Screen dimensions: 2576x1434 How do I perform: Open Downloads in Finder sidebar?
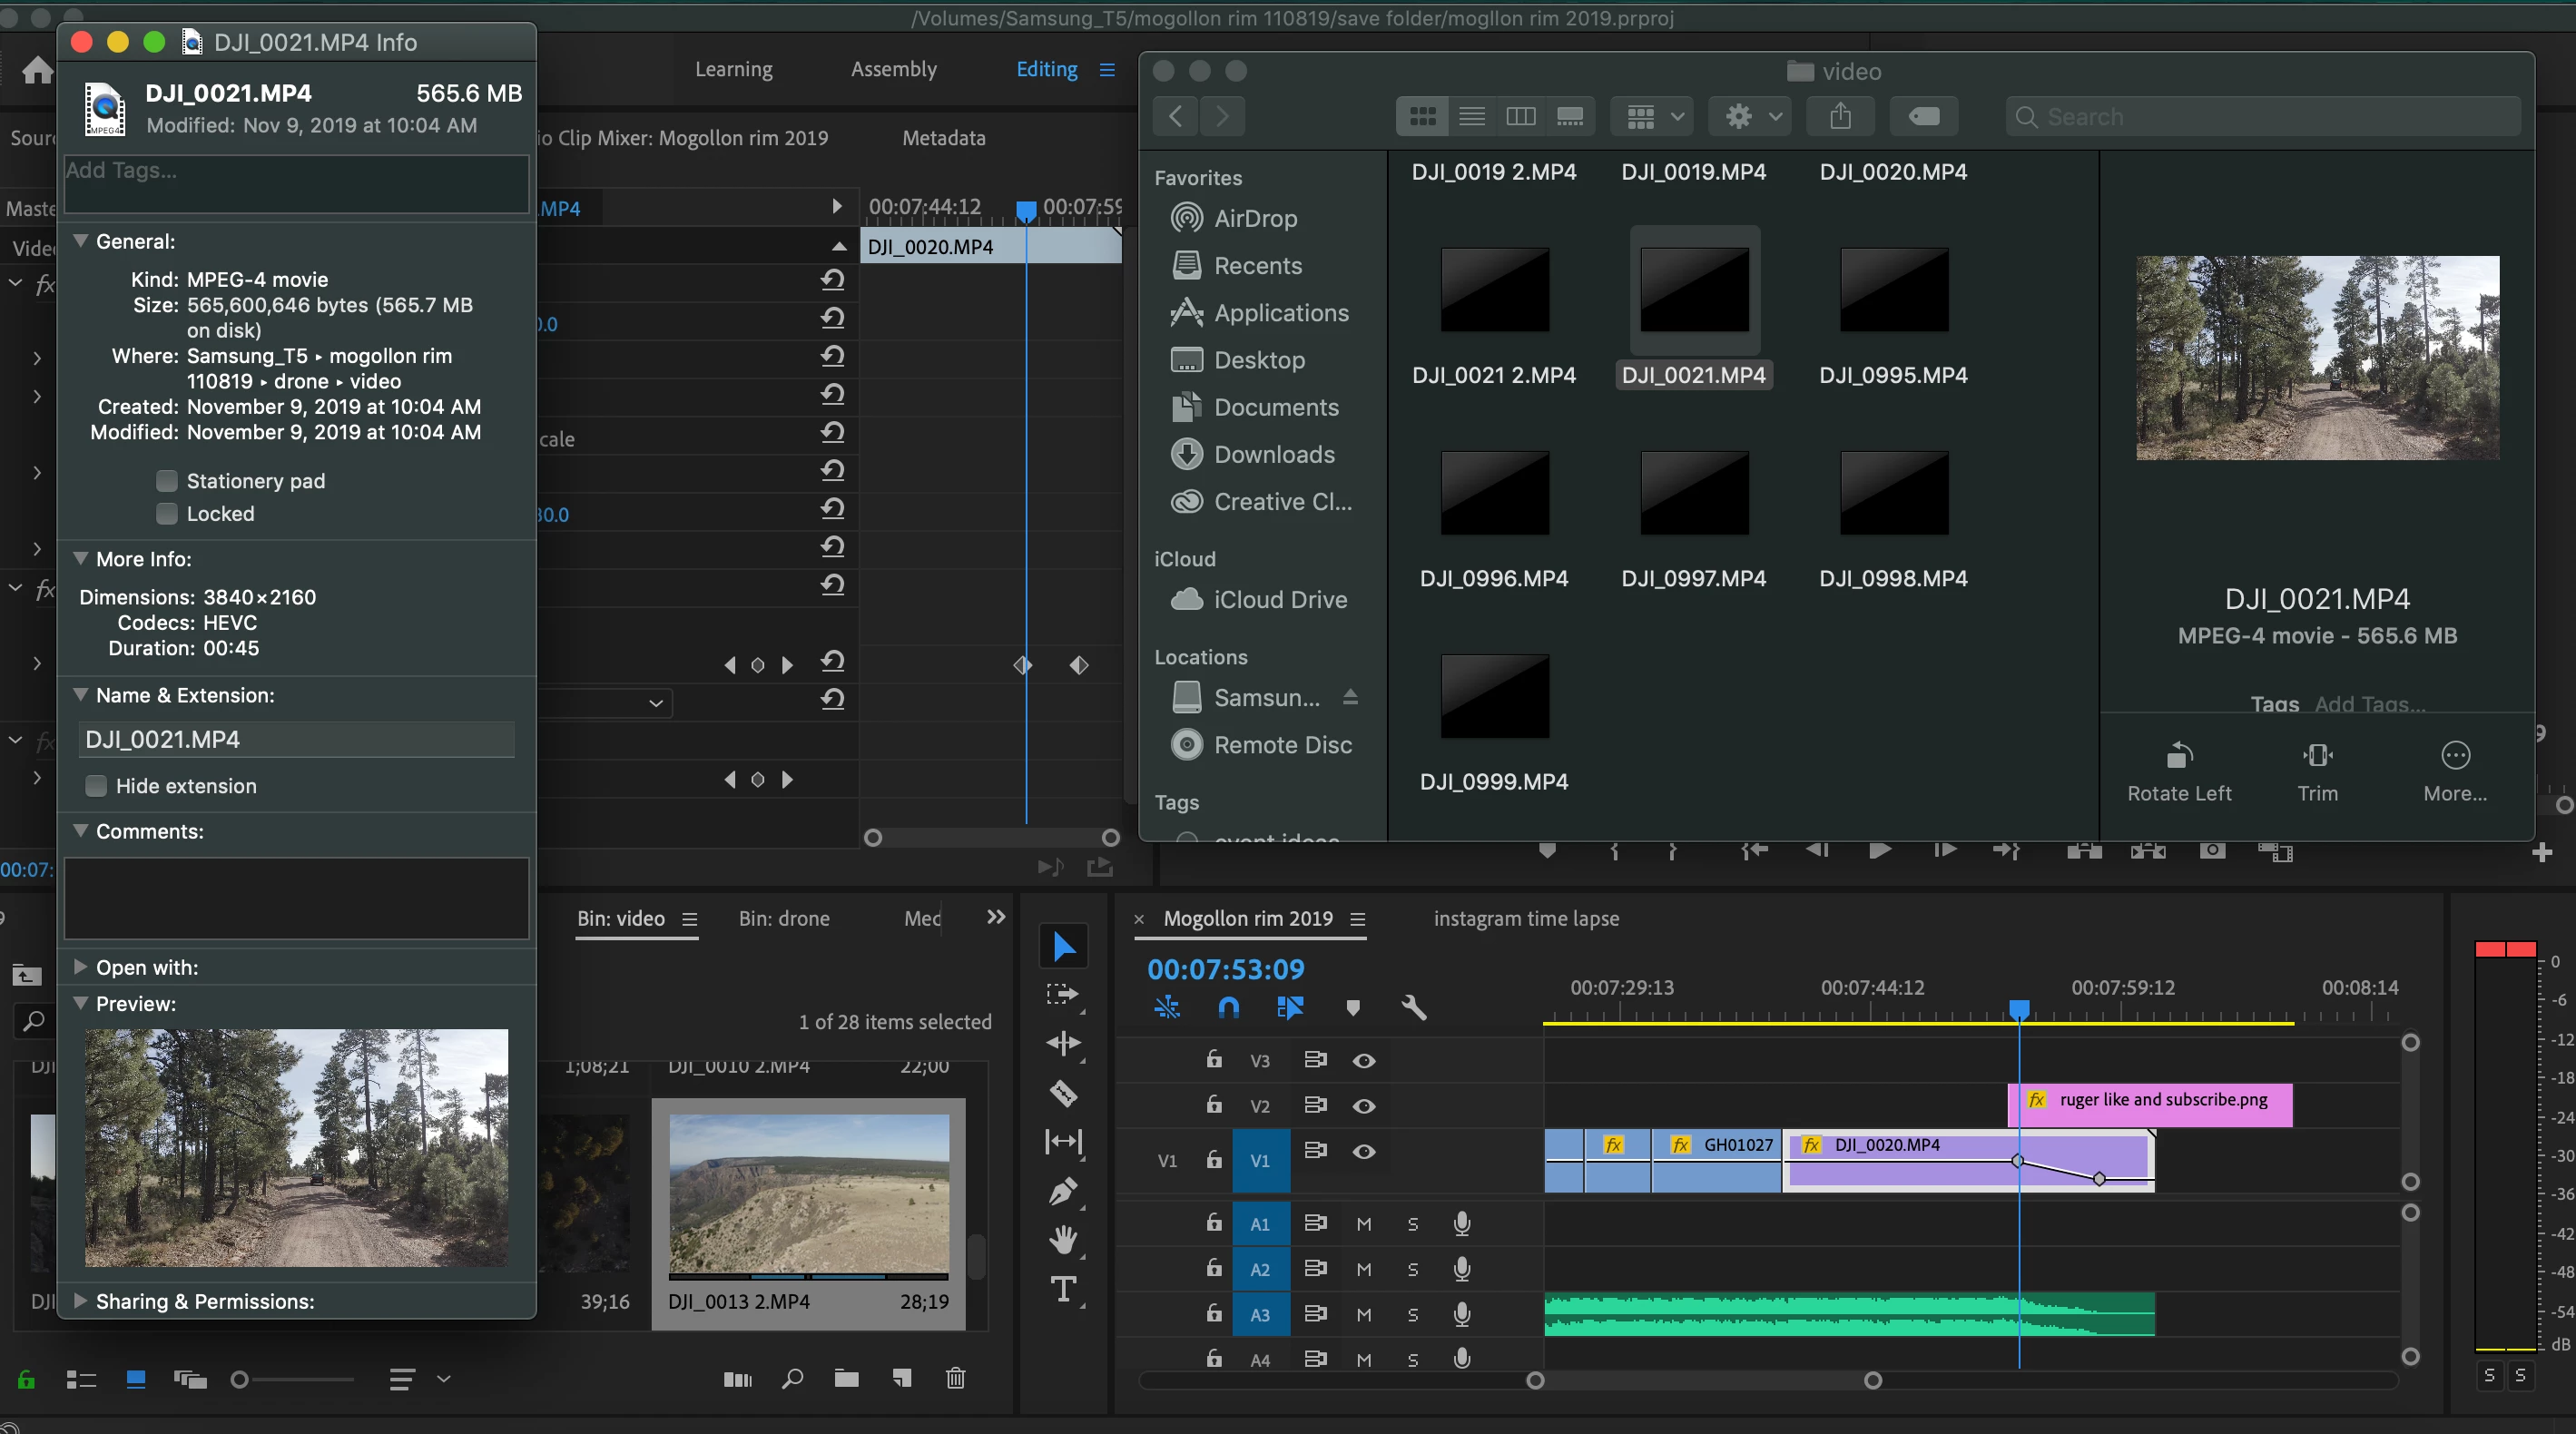[1273, 454]
